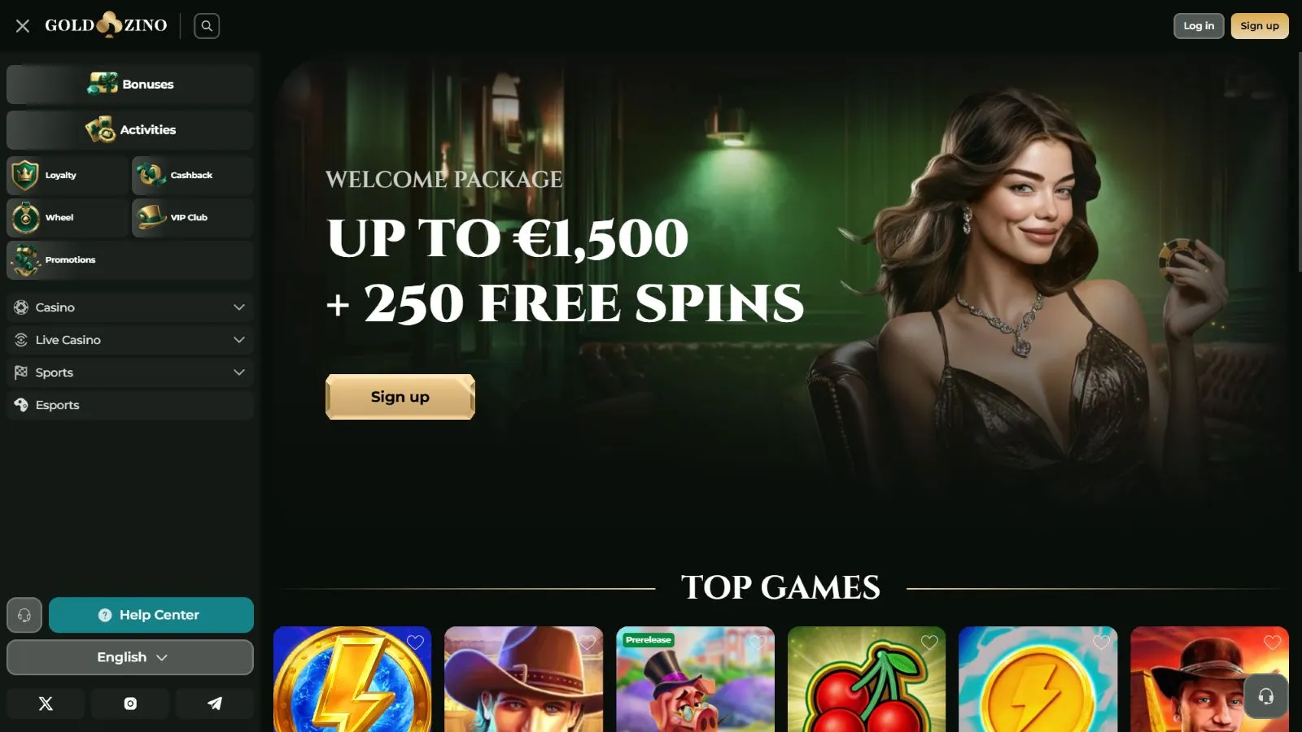Go to Esports in the sidebar
Viewport: 1302px width, 732px height.
click(130, 405)
